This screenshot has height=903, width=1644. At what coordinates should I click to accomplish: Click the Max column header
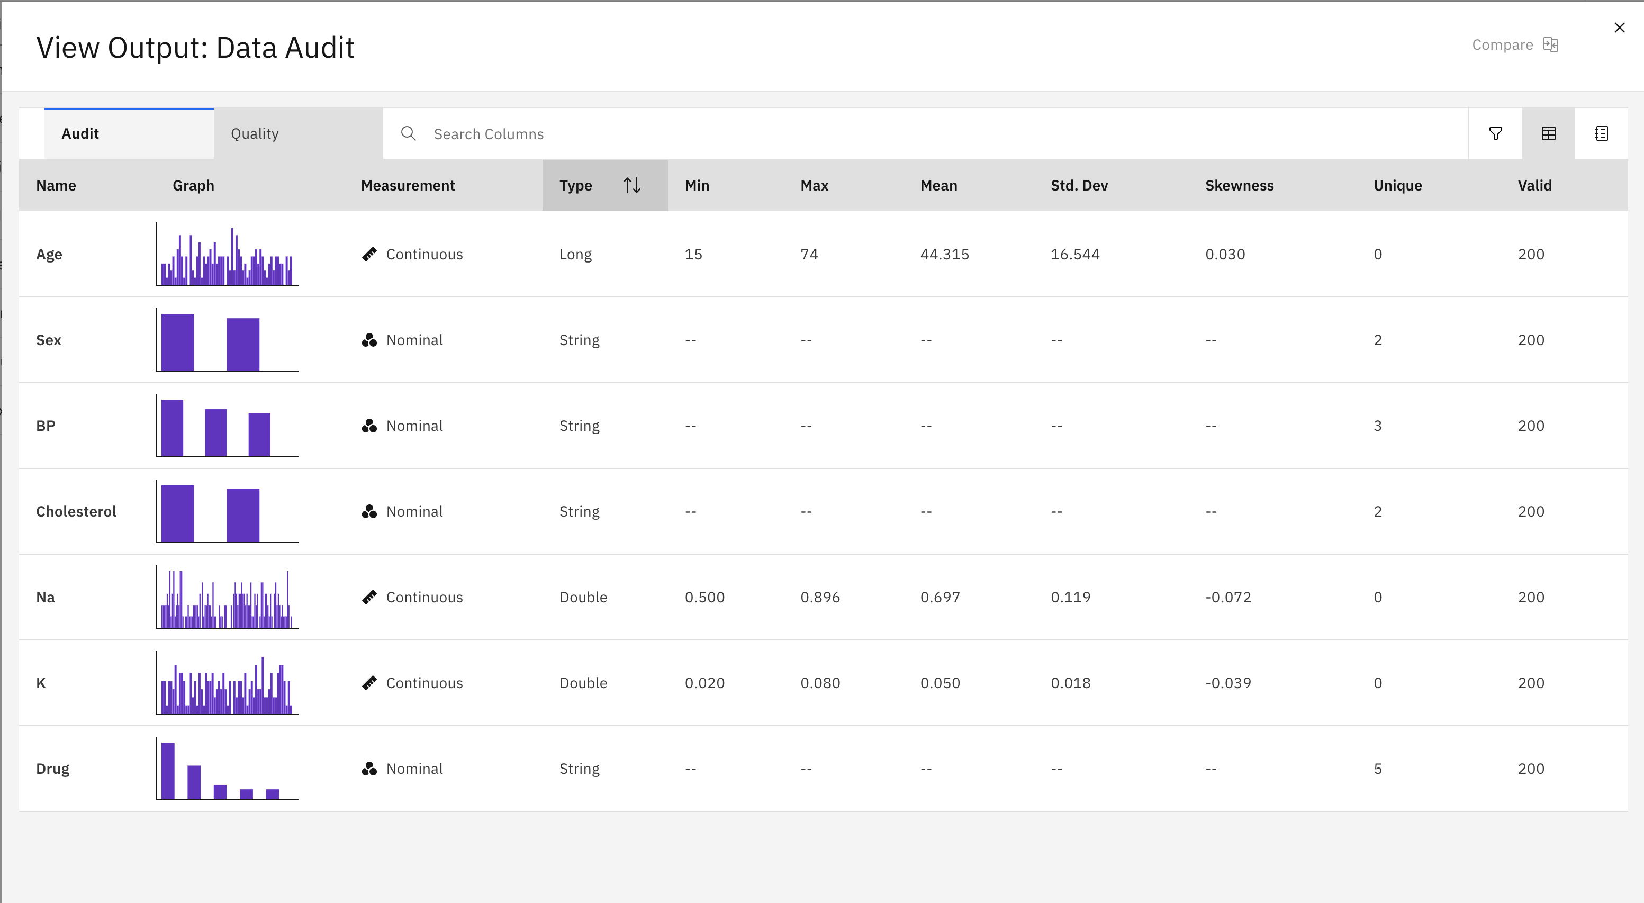point(815,185)
